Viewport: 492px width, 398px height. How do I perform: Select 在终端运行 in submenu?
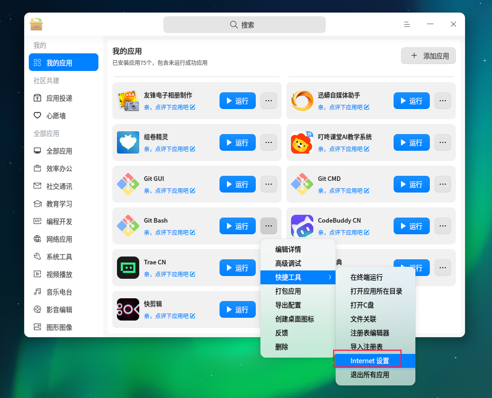375,277
